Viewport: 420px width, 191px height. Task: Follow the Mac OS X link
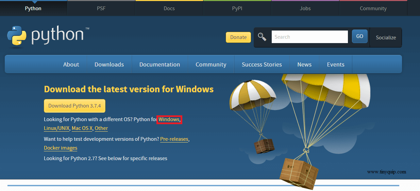pos(82,128)
